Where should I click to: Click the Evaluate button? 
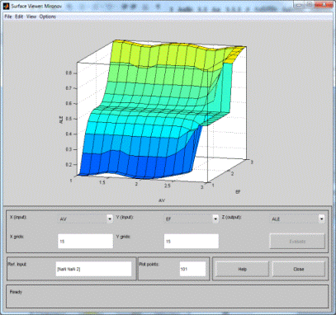[x=297, y=242]
